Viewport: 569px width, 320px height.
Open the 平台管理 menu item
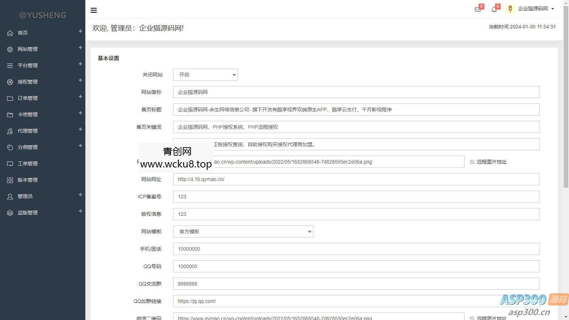[28, 65]
